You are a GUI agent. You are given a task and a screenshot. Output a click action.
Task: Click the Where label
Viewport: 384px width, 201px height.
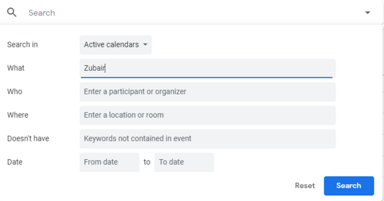[x=18, y=115]
